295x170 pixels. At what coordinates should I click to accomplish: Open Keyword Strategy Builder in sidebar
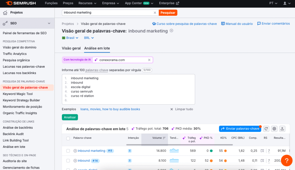(21, 100)
